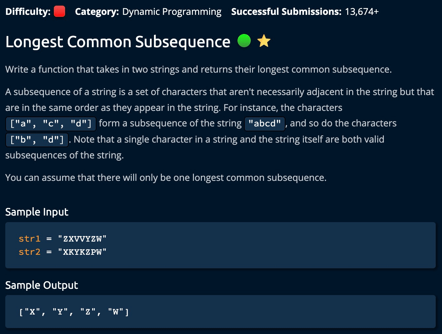Click the str1 variable name
The height and width of the screenshot is (334, 442).
pos(29,238)
